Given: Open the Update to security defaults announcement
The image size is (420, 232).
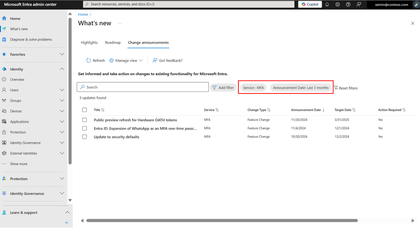Looking at the screenshot, I should pyautogui.click(x=116, y=137).
